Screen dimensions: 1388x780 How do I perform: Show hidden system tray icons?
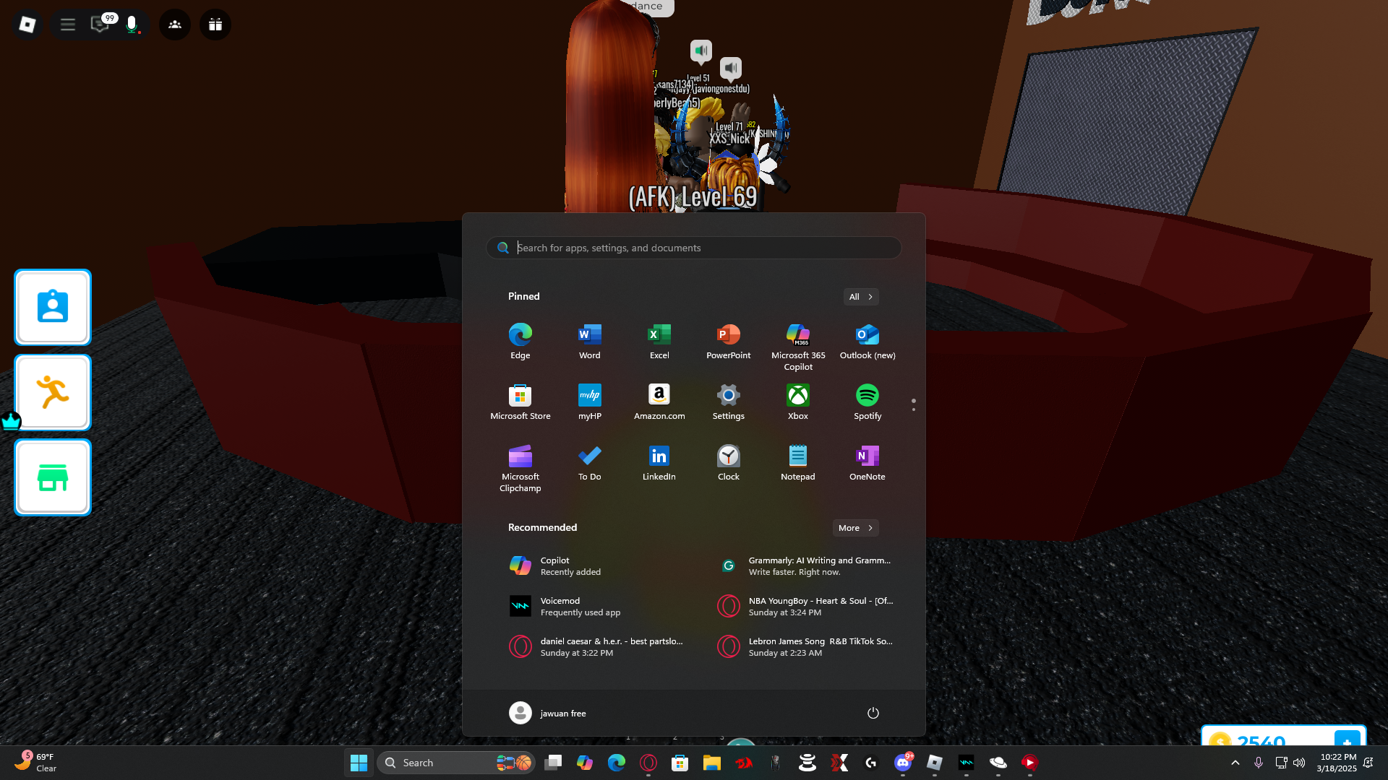(x=1235, y=763)
